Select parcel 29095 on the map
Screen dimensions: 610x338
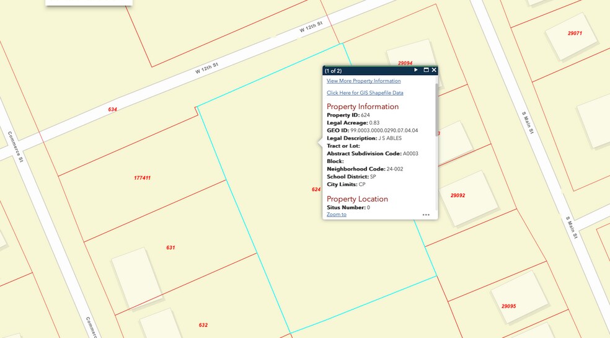[x=508, y=306]
